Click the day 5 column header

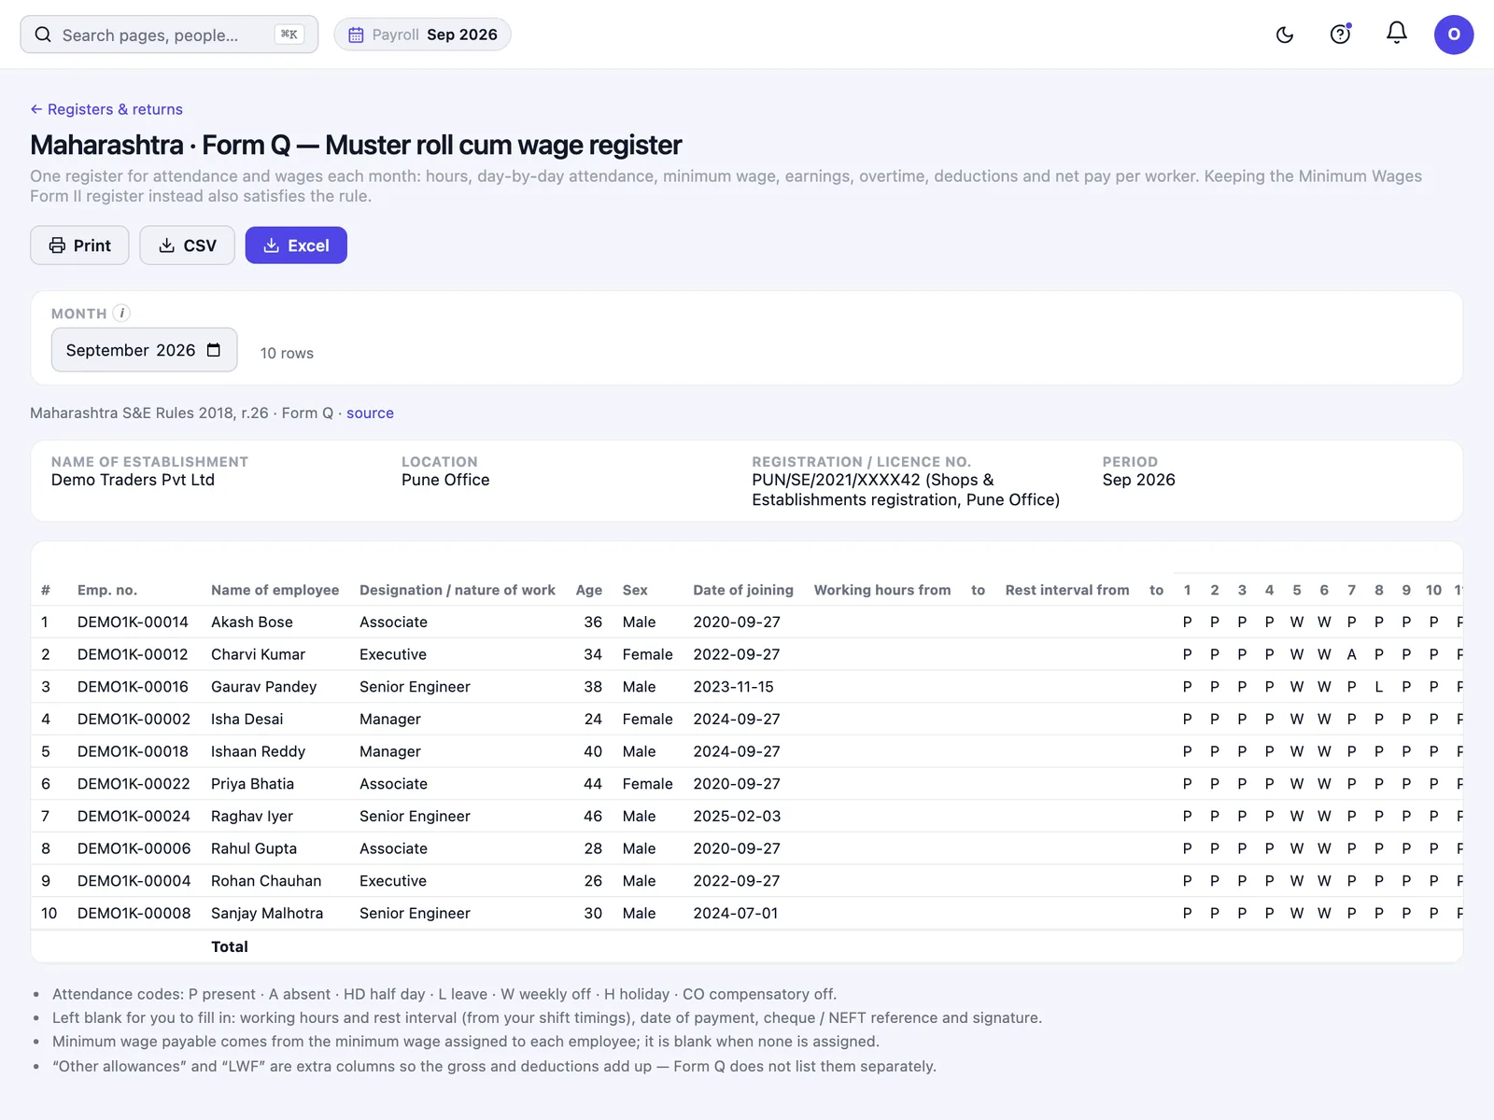point(1297,590)
